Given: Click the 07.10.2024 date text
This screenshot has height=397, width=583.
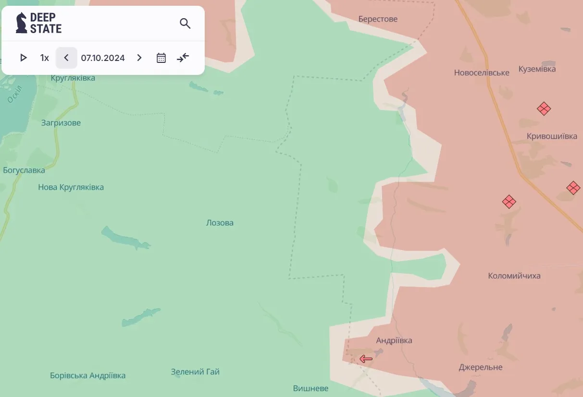Looking at the screenshot, I should [x=103, y=58].
